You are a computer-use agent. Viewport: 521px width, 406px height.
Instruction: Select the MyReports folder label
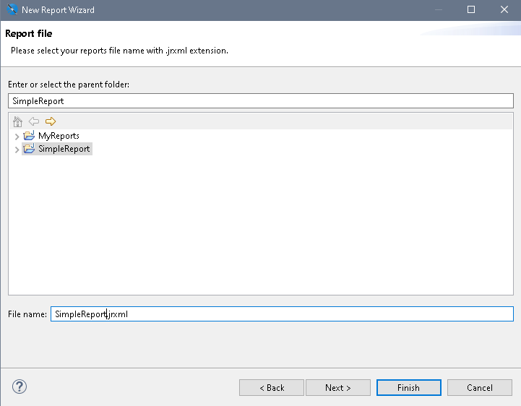click(x=59, y=136)
